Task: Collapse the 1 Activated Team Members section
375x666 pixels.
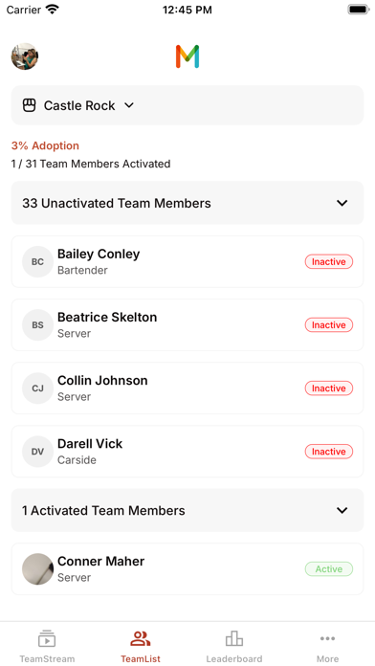Action: click(187, 510)
